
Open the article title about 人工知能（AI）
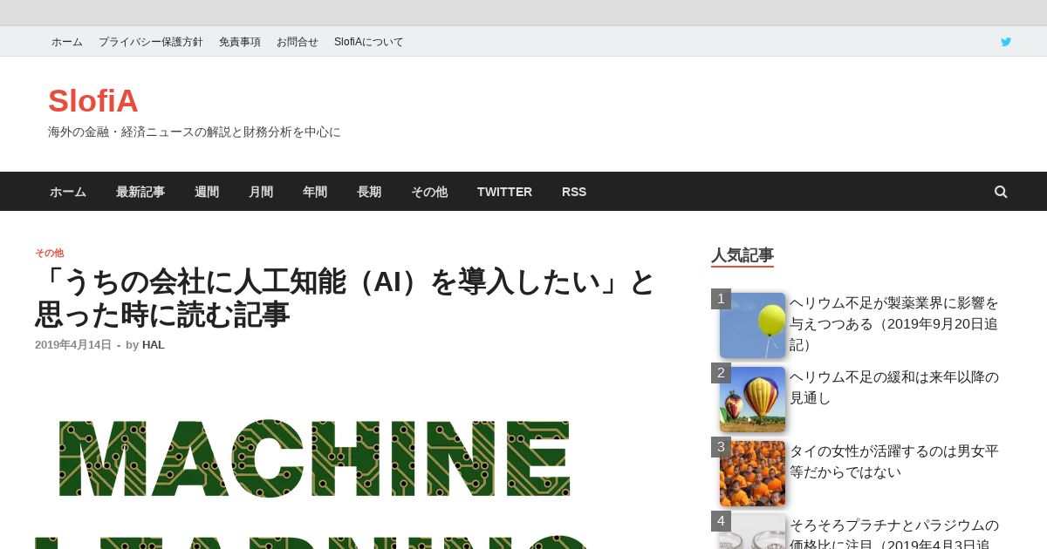coord(345,298)
